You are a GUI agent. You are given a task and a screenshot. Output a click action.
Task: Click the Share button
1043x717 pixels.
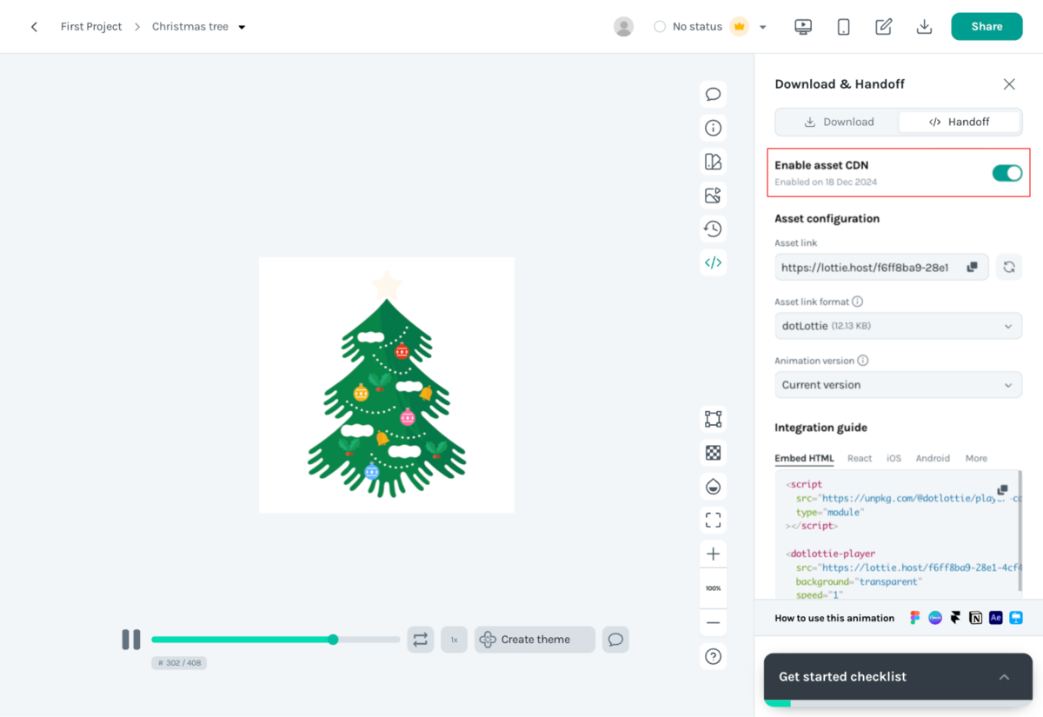tap(987, 26)
